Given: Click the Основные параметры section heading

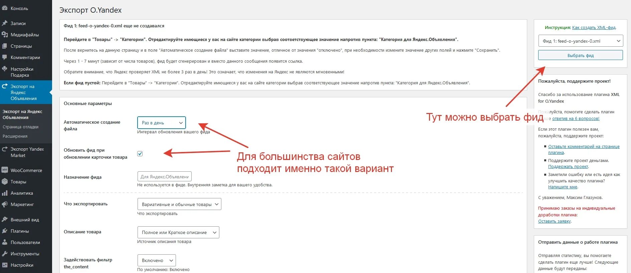Looking at the screenshot, I should click(x=88, y=104).
